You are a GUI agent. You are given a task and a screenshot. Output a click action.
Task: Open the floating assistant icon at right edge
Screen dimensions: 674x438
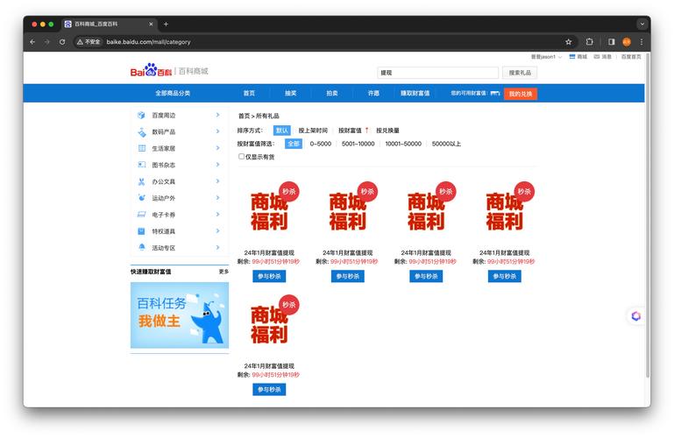(x=635, y=315)
